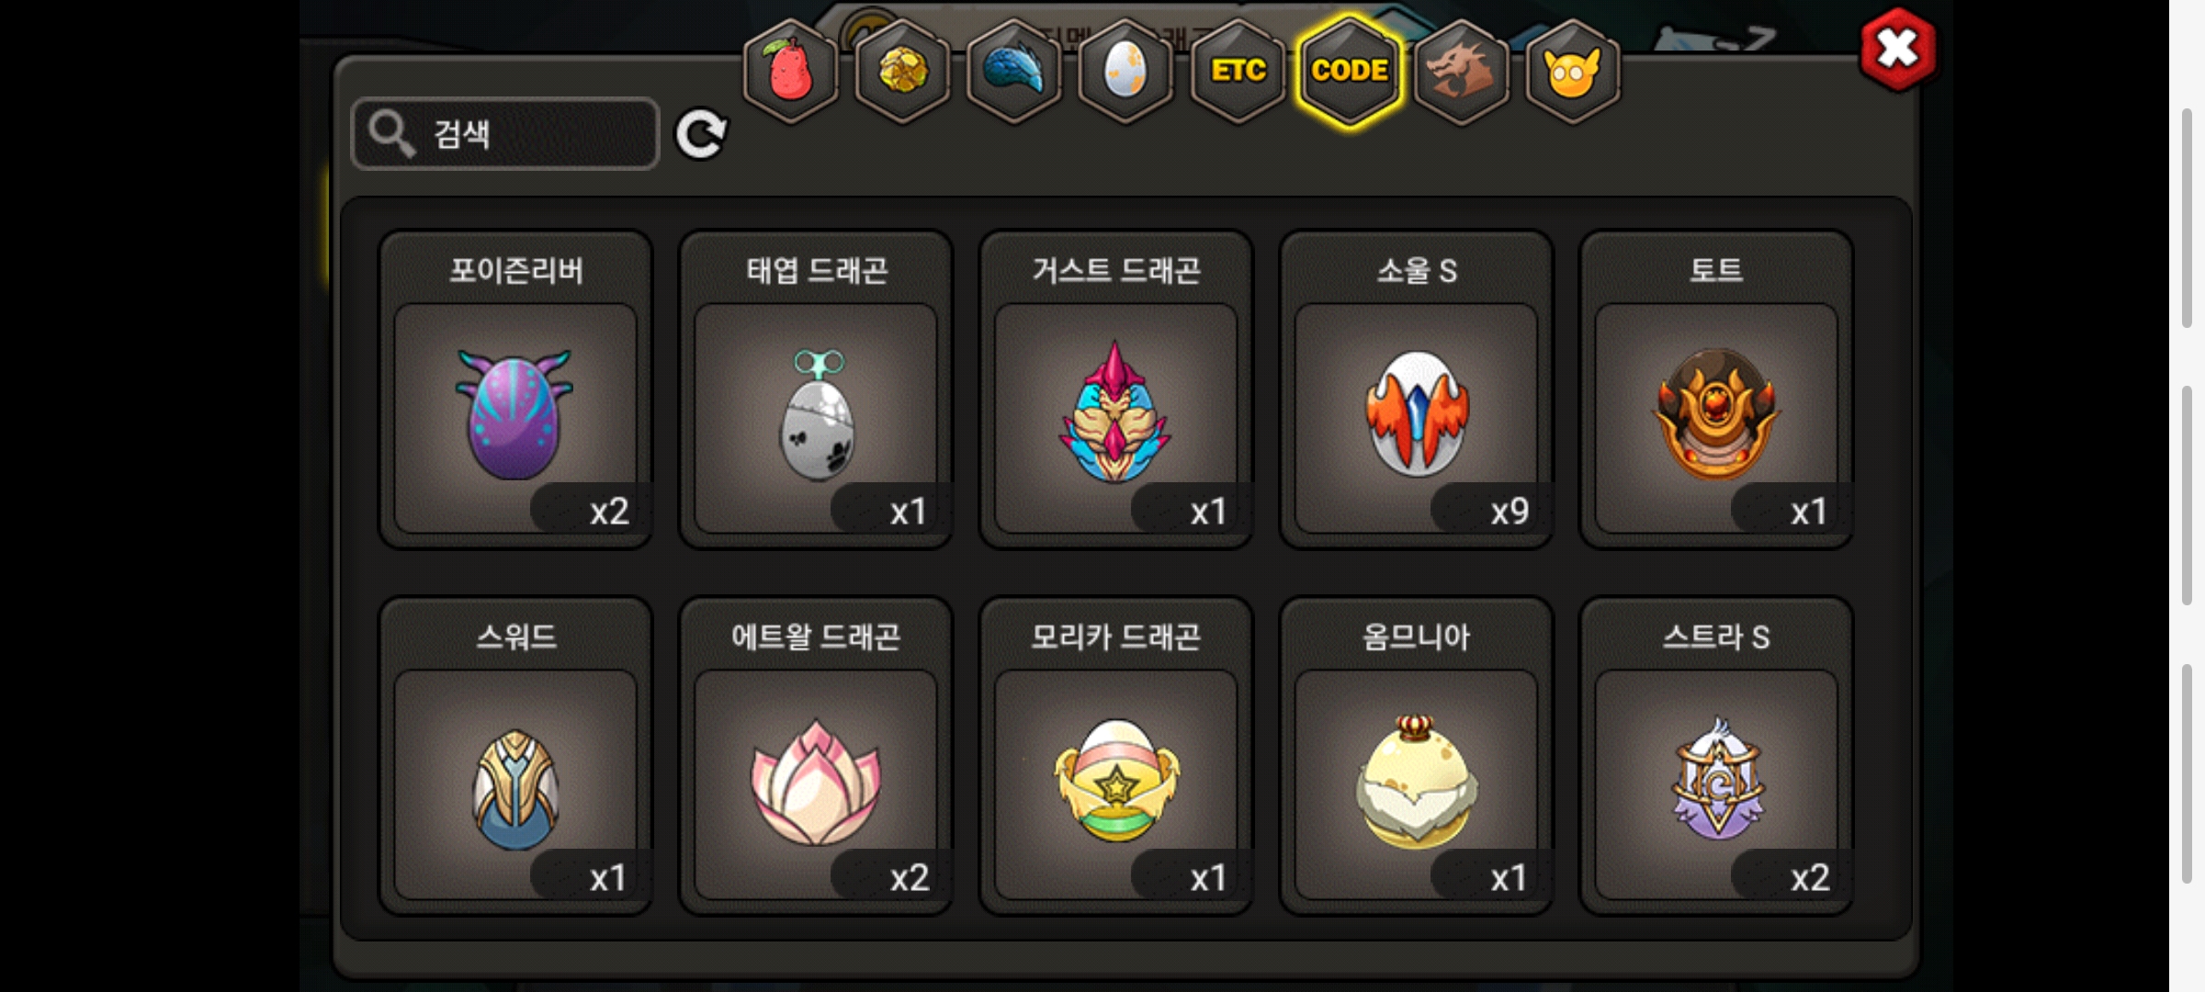Select the gold nugget category icon
The height and width of the screenshot is (992, 2205).
click(x=902, y=71)
